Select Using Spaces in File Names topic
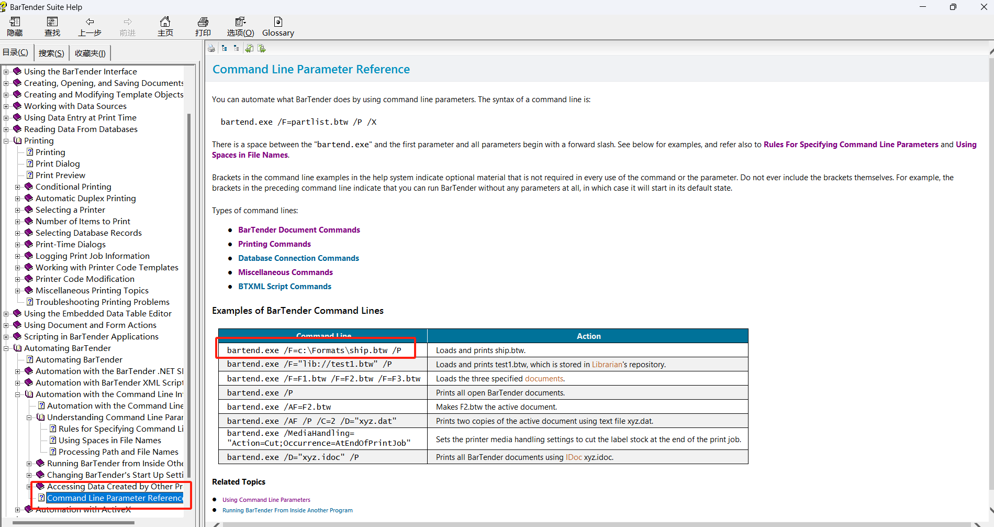The width and height of the screenshot is (994, 527). (109, 441)
